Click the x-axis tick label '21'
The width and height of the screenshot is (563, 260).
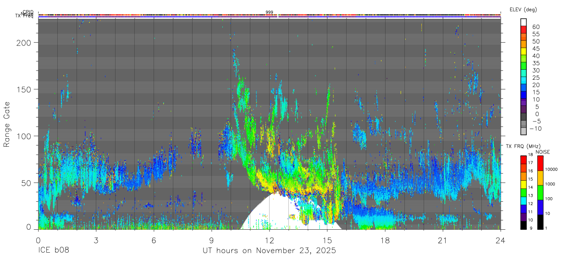(442, 240)
